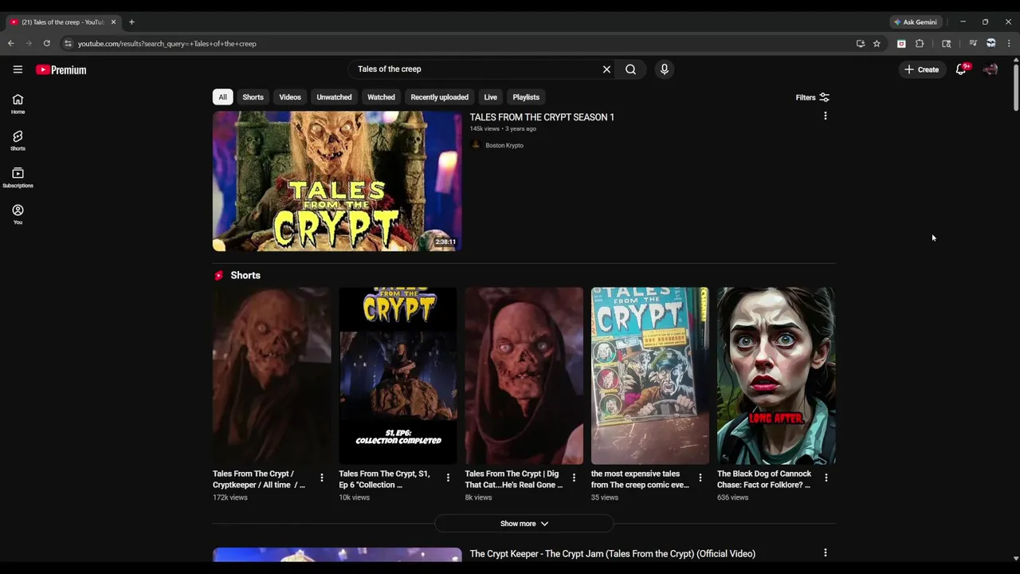The image size is (1020, 574).
Task: Open Subscriptions in the sidebar
Action: pyautogui.click(x=18, y=178)
